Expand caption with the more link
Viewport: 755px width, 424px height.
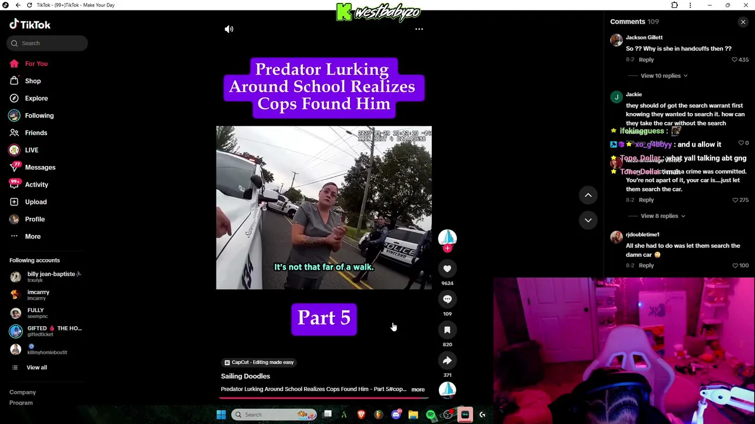click(418, 389)
